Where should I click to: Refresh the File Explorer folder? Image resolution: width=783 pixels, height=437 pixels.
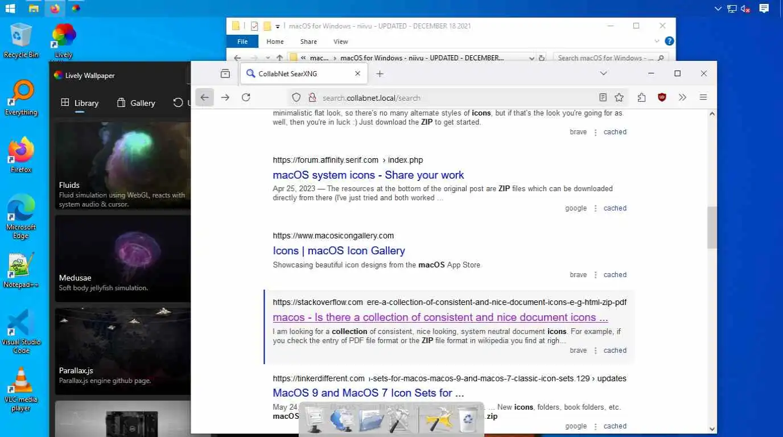[542, 57]
